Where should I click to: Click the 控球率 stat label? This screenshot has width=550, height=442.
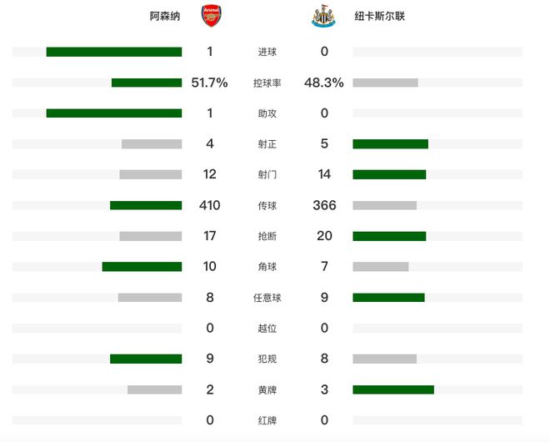[267, 83]
